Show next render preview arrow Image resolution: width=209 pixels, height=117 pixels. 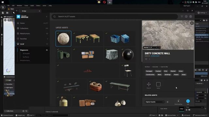(159, 47)
